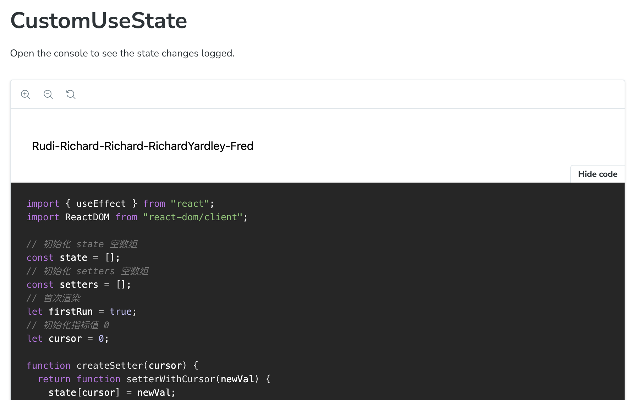This screenshot has height=400, width=631.
Task: Click the comment above 'let firstRun'
Action: tap(54, 298)
